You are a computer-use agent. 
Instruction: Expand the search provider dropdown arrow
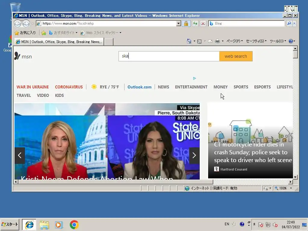coord(294,23)
